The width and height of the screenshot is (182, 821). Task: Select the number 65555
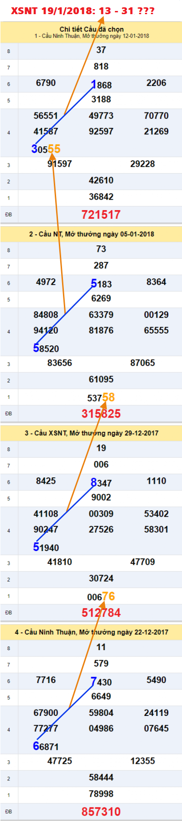pos(156,330)
